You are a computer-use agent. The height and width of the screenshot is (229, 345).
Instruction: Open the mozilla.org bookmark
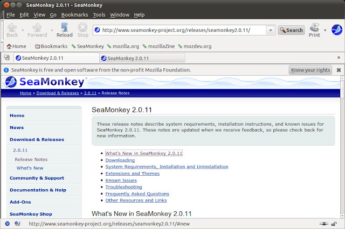(x=123, y=46)
